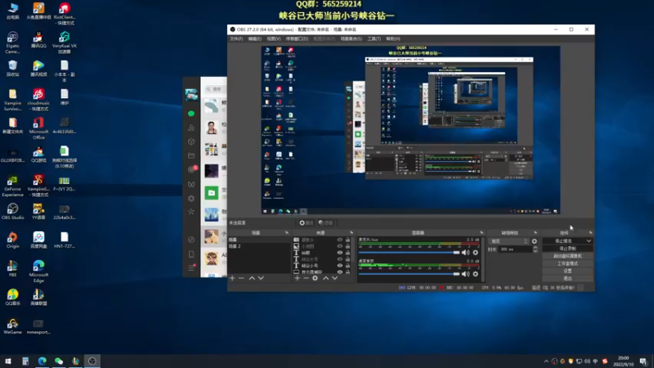654x368 pixels.
Task: Open the 编辑(E) menu in OBS
Action: [254, 38]
